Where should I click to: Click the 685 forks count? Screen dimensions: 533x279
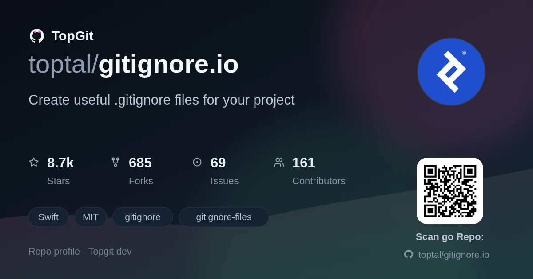[140, 163]
